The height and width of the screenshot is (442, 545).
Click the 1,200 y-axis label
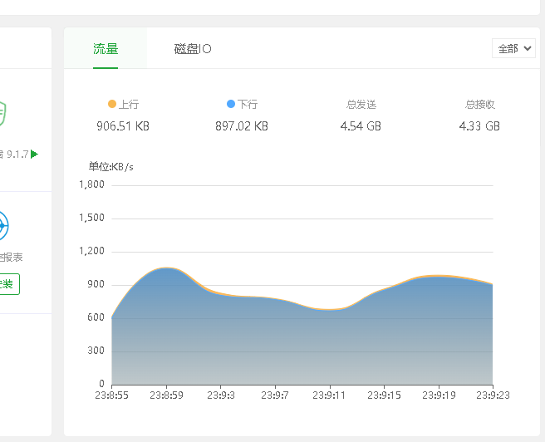tap(91, 251)
